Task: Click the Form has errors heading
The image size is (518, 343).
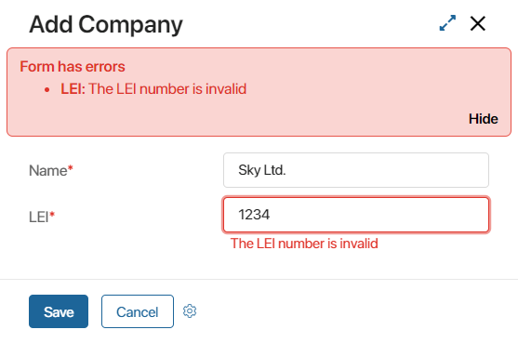Action: tap(73, 67)
